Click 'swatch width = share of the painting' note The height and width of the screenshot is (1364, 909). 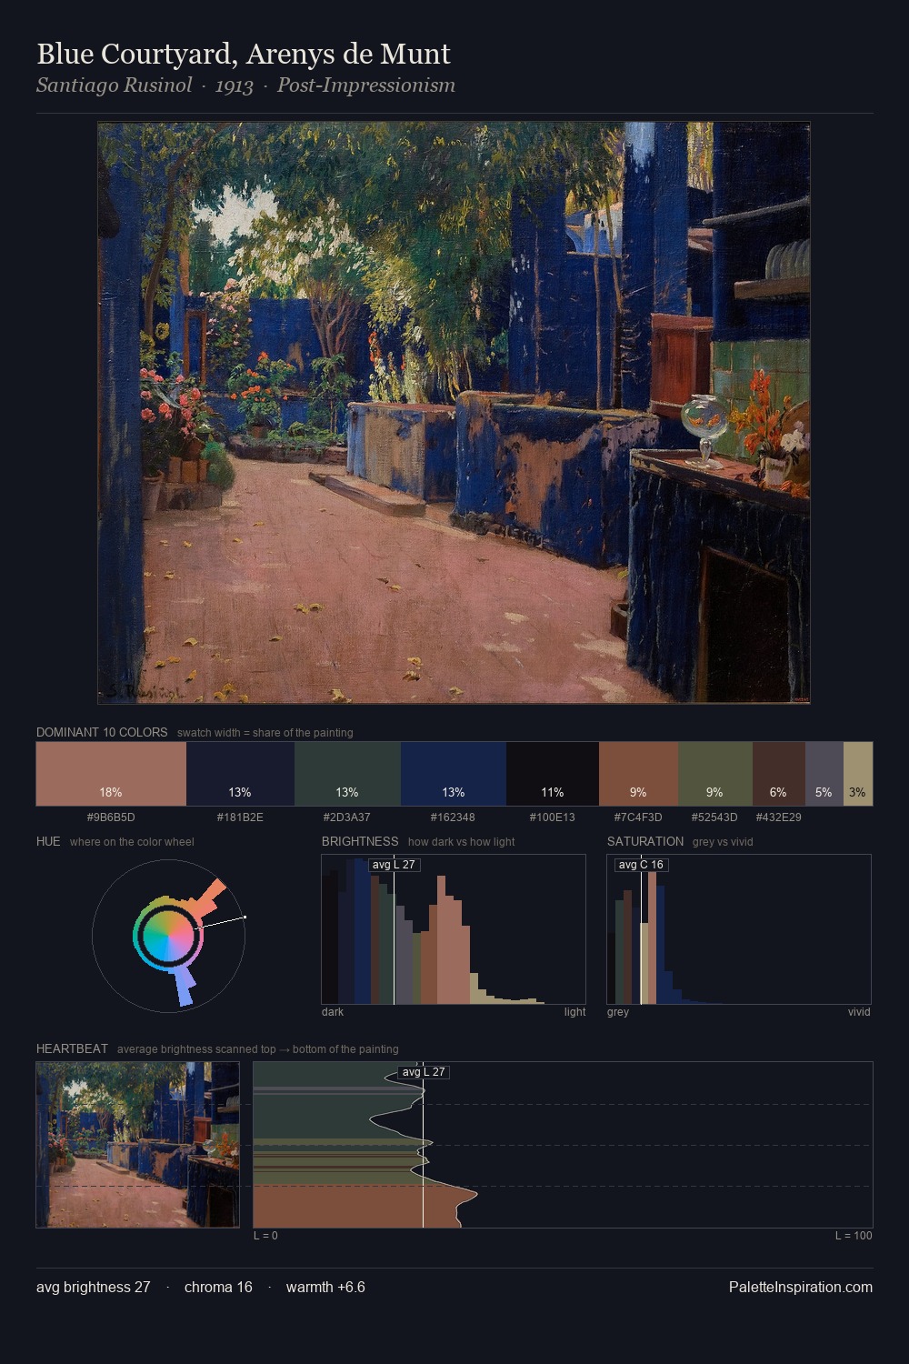click(x=265, y=733)
